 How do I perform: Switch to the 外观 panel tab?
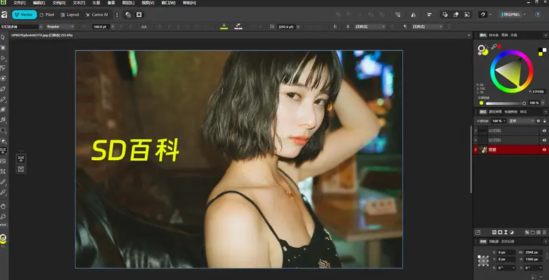[513, 36]
